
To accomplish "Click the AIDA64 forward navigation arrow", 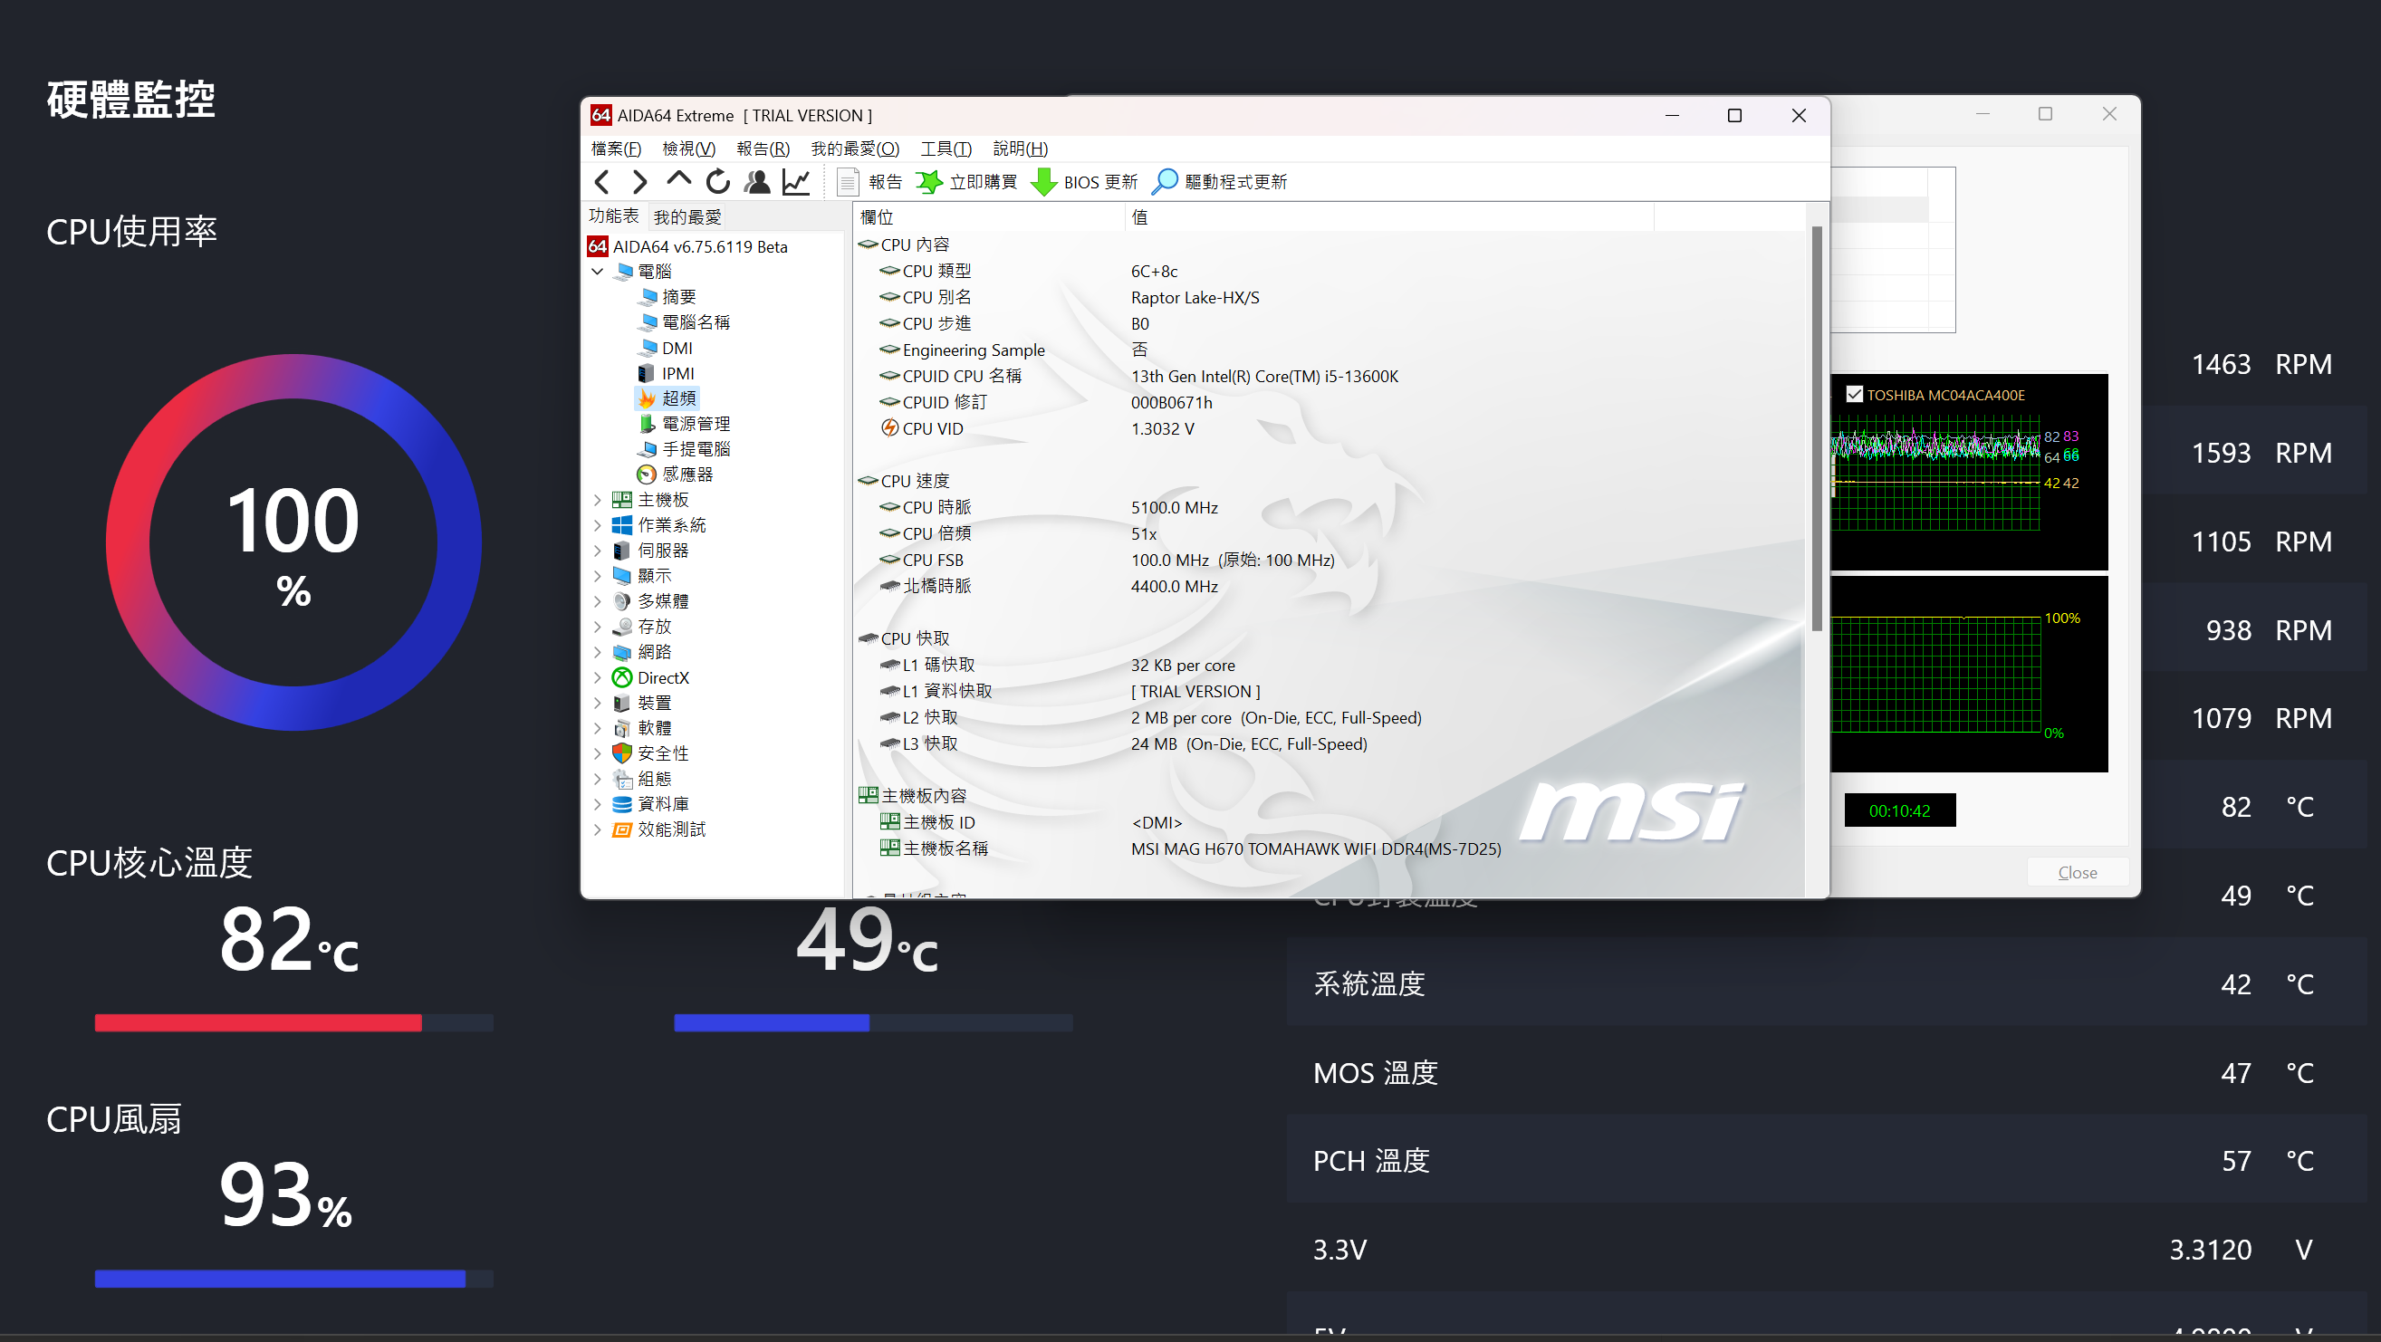I will pyautogui.click(x=639, y=182).
